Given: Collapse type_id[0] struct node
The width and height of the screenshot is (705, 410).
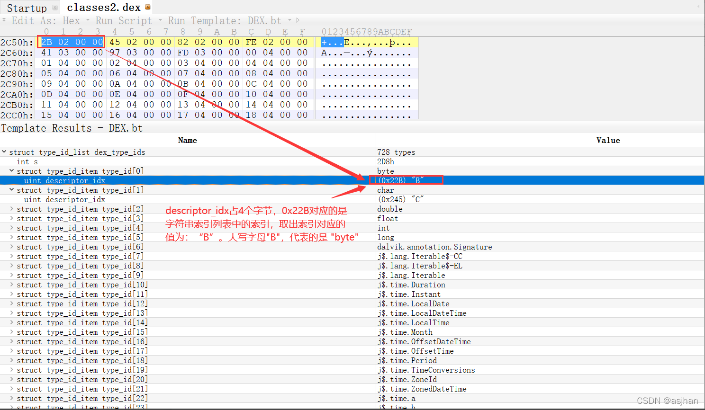Looking at the screenshot, I should pos(12,171).
